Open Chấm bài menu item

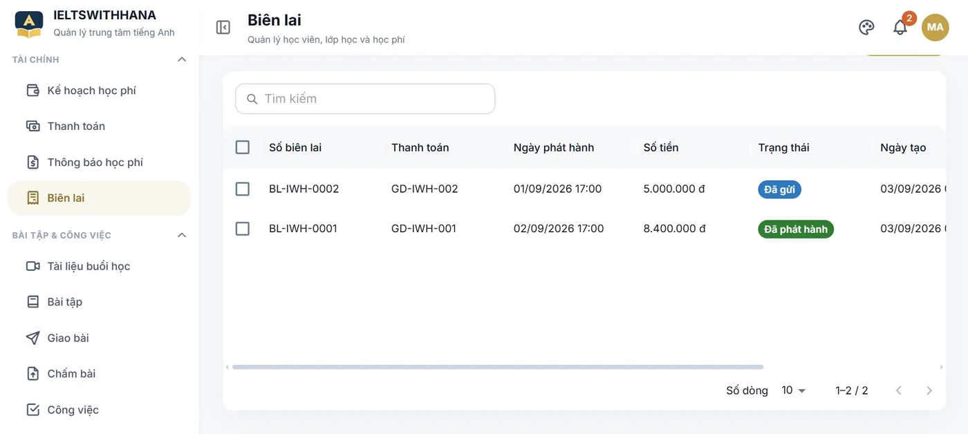(x=99, y=374)
